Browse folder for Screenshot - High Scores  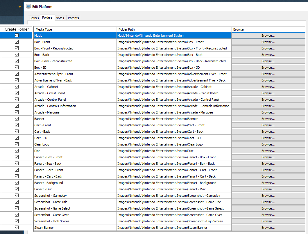point(268,221)
